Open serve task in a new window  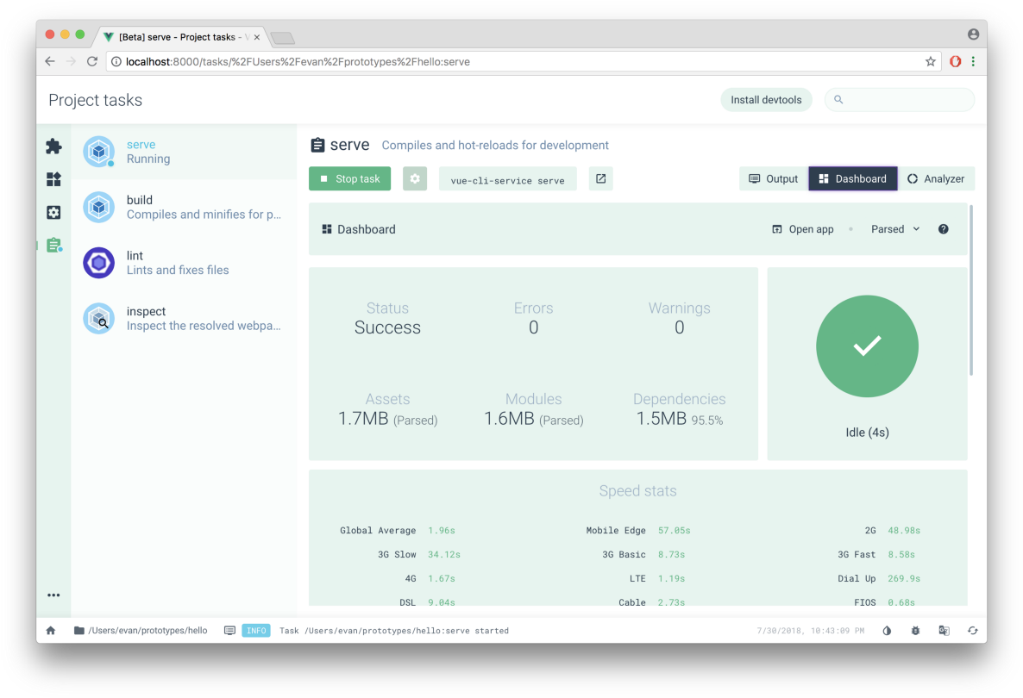click(601, 178)
